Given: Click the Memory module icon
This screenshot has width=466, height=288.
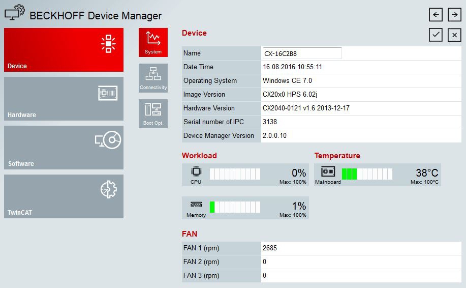Looking at the screenshot, I should tap(196, 205).
